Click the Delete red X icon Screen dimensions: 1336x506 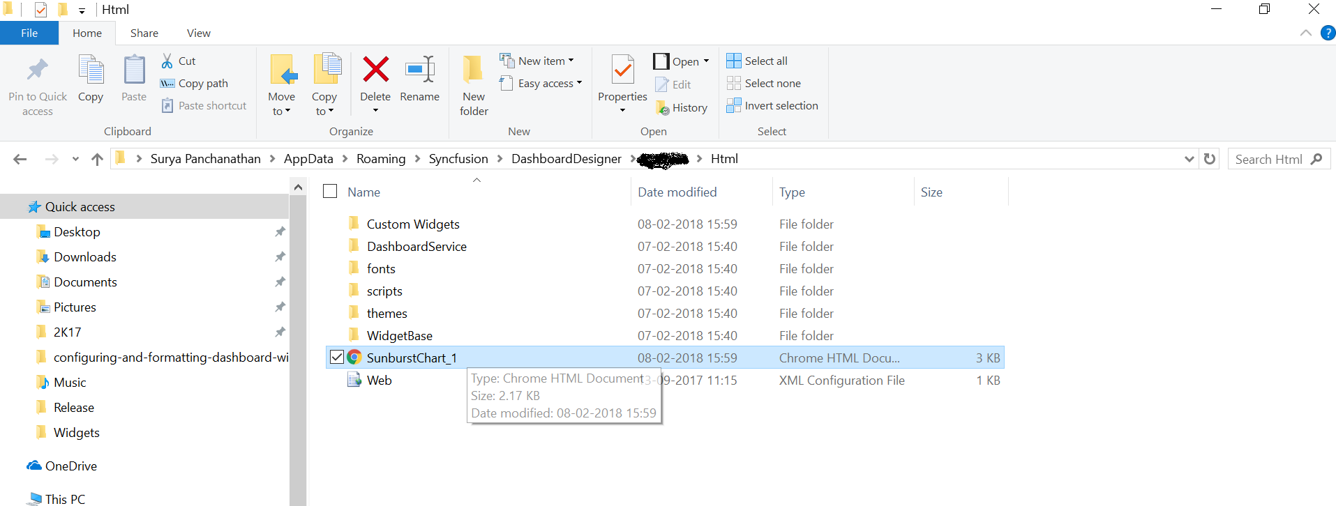click(375, 70)
